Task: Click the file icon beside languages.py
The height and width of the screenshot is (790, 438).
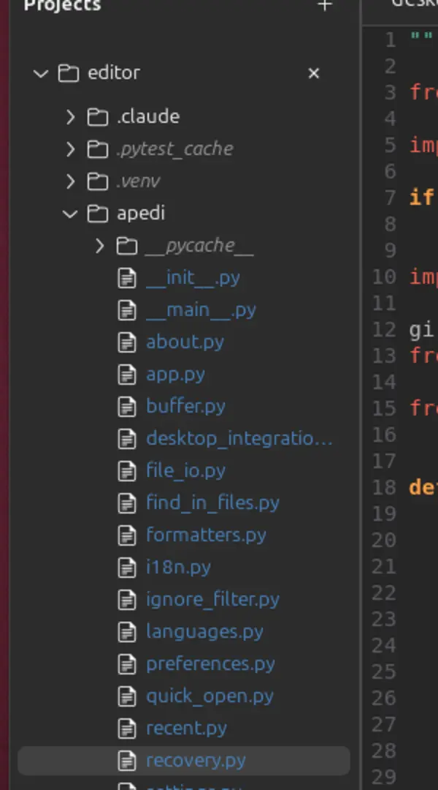Action: (127, 633)
